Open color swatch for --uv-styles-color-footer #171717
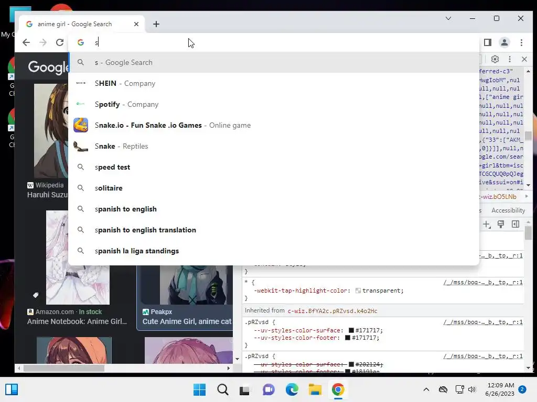The image size is (537, 402). point(348,338)
